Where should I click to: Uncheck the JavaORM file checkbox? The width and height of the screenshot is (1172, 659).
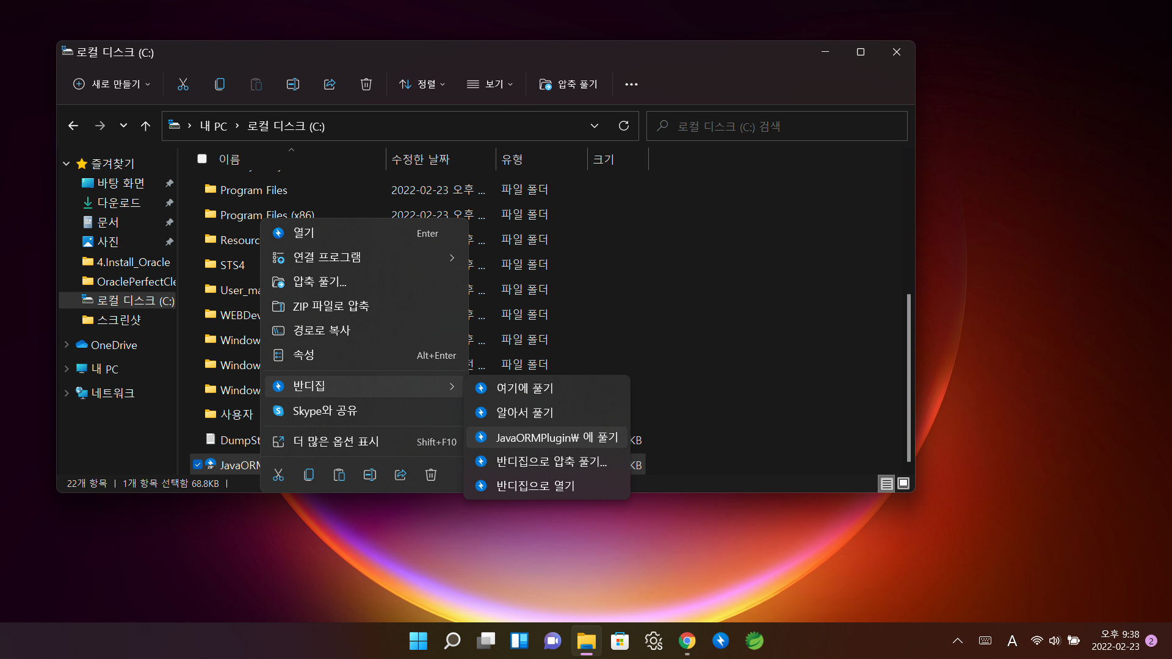click(x=198, y=465)
